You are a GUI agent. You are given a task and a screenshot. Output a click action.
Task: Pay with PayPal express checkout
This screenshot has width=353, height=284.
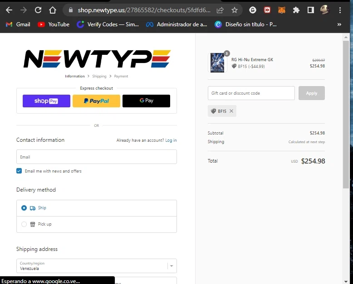(x=96, y=101)
